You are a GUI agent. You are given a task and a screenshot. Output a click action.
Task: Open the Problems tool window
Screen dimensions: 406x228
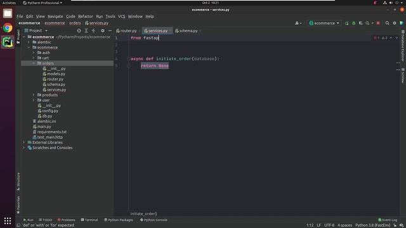coord(66,220)
